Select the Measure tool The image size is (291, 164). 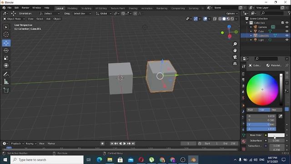(x=6, y=82)
